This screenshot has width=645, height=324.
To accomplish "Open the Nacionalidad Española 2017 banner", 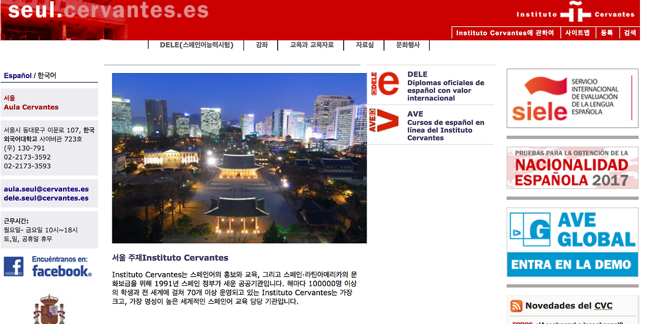I will (x=572, y=168).
